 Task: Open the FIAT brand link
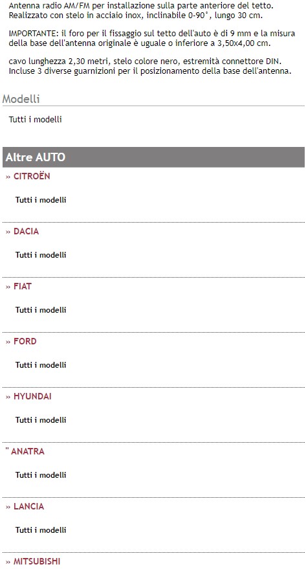pyautogui.click(x=23, y=287)
